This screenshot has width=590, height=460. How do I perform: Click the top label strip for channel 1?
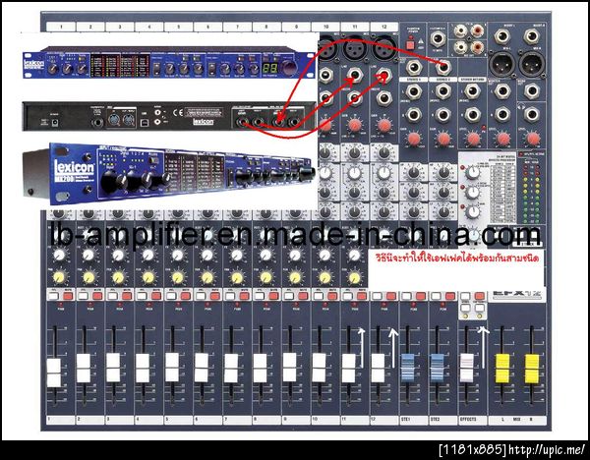point(61,27)
